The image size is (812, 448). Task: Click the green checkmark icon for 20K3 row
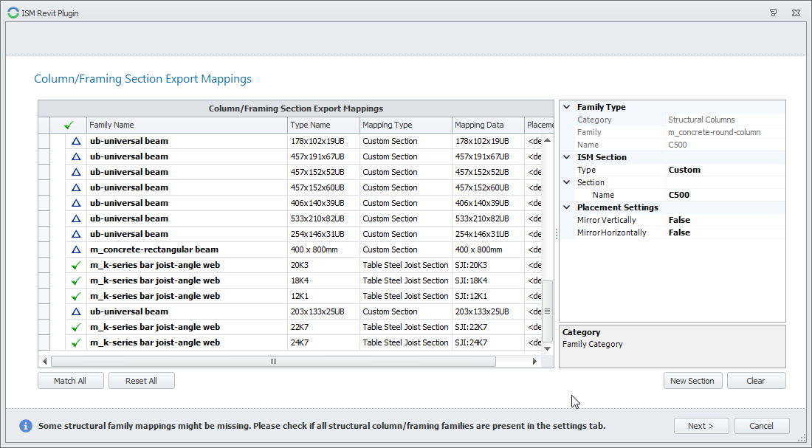[x=75, y=265]
